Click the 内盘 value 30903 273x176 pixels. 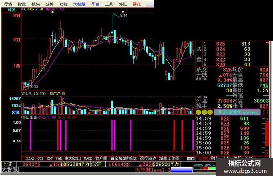(261, 101)
